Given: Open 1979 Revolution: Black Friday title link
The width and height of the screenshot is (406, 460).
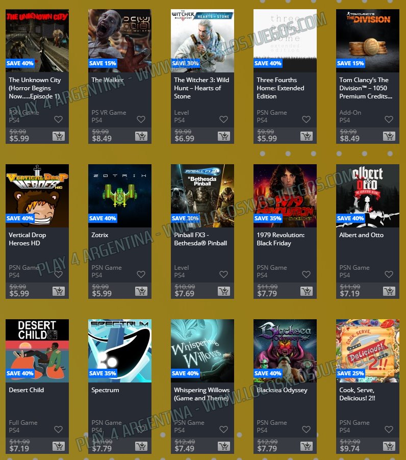Looking at the screenshot, I should [x=281, y=239].
